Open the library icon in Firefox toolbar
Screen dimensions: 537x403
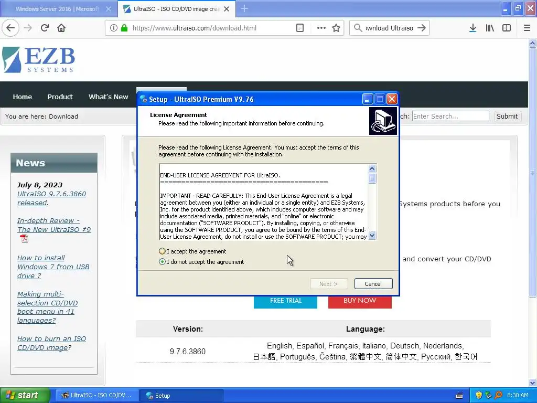[490, 28]
